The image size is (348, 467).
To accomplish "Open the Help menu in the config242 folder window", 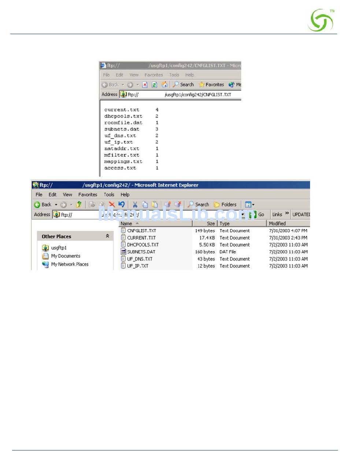I will tap(125, 195).
